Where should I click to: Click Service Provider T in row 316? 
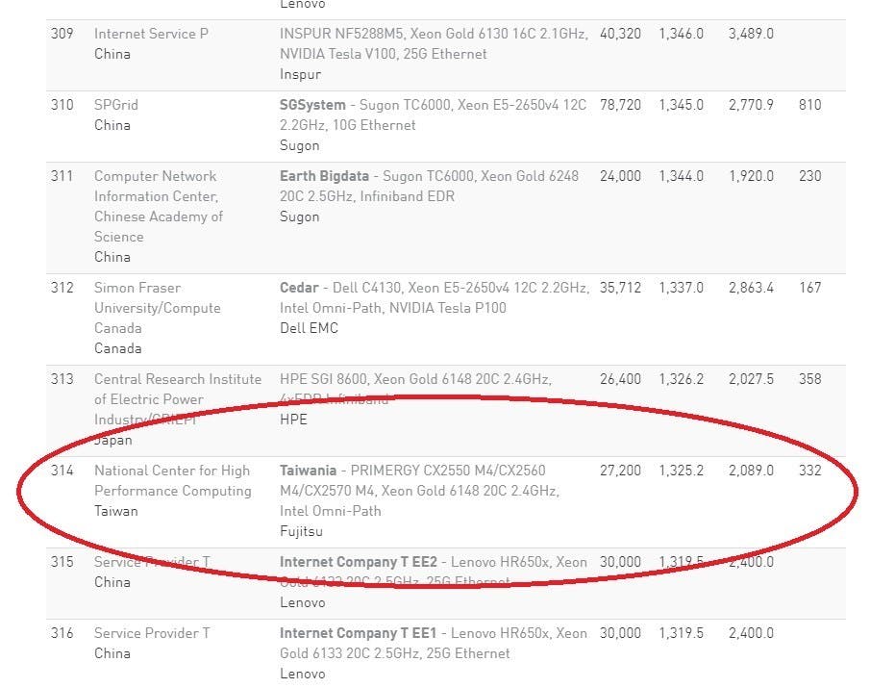152,633
